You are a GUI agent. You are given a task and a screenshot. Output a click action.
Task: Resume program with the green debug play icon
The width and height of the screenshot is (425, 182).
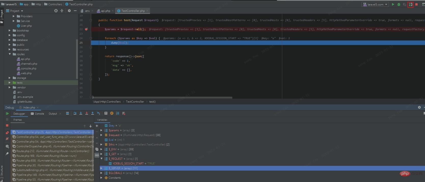point(7,114)
